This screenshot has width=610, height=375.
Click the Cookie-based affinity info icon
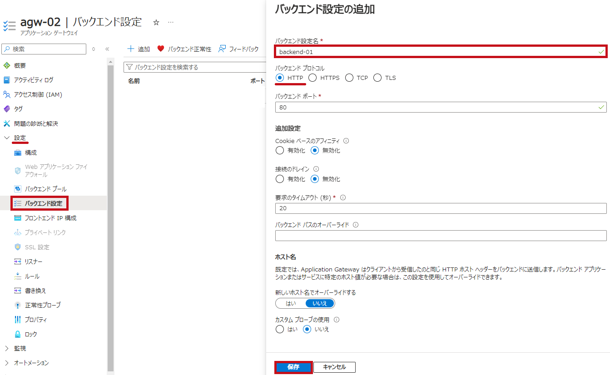pyautogui.click(x=346, y=141)
